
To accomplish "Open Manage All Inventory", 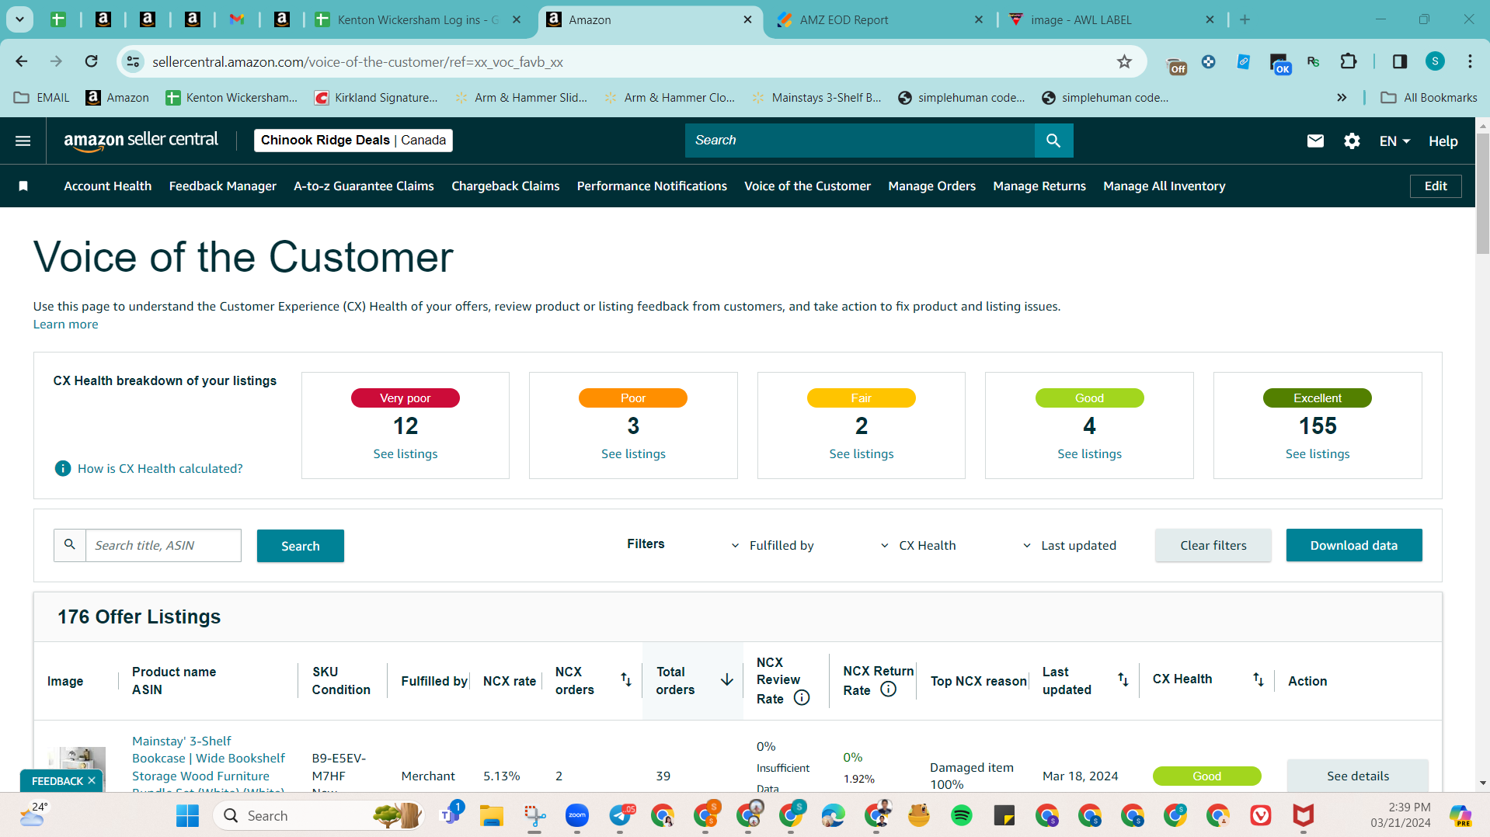I will pos(1164,186).
